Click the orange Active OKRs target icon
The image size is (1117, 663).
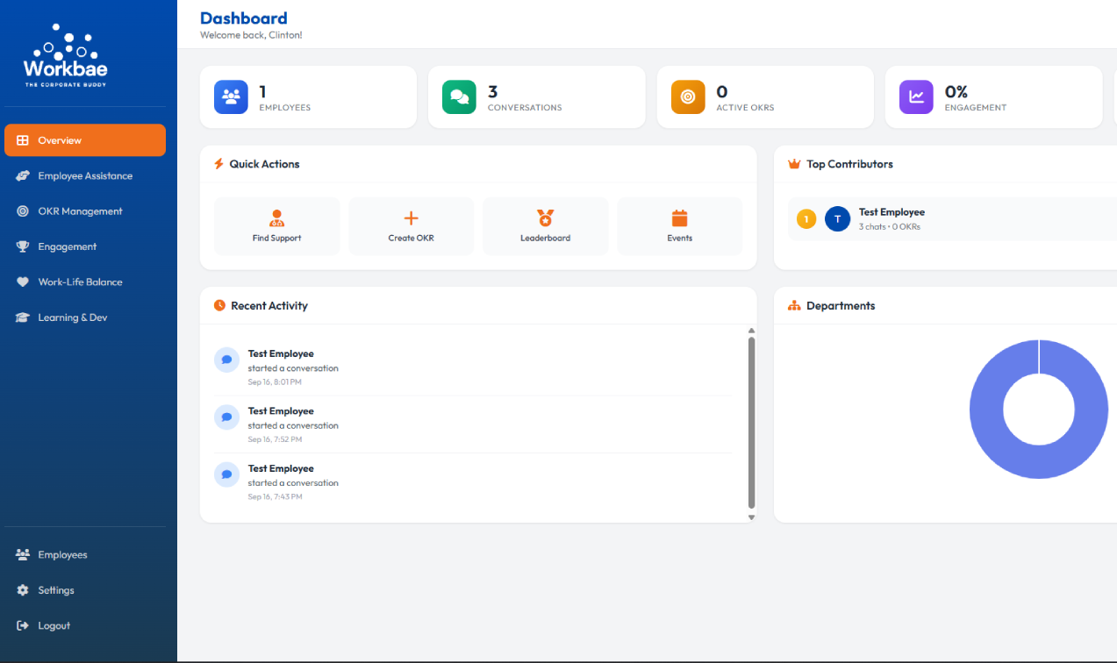click(x=688, y=97)
